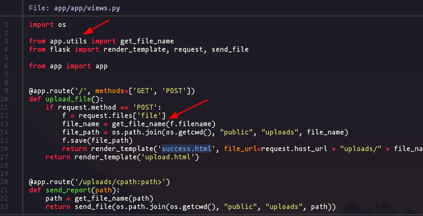Image resolution: width=423 pixels, height=216 pixels.
Task: Click 'request.host_url' on line 16
Action: 294,149
